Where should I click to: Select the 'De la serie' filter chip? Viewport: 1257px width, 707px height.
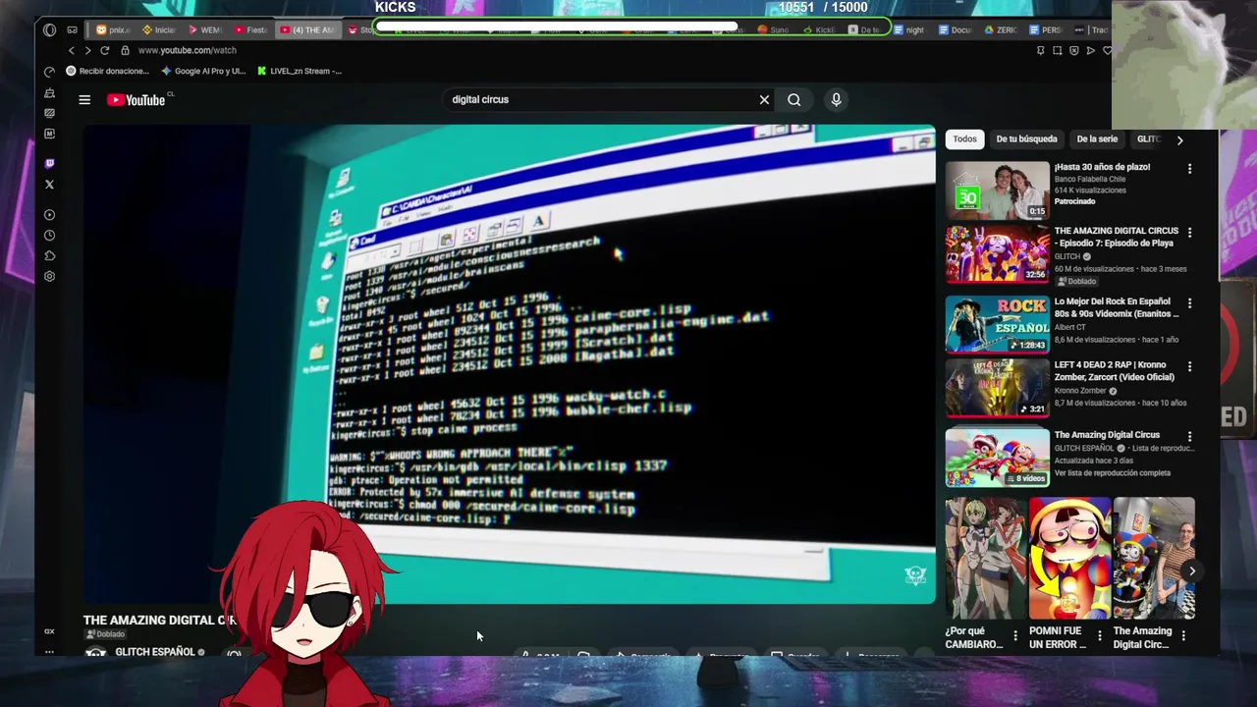(1097, 139)
